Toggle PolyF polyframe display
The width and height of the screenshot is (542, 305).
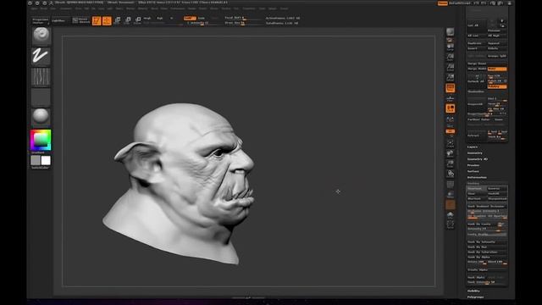point(450,185)
